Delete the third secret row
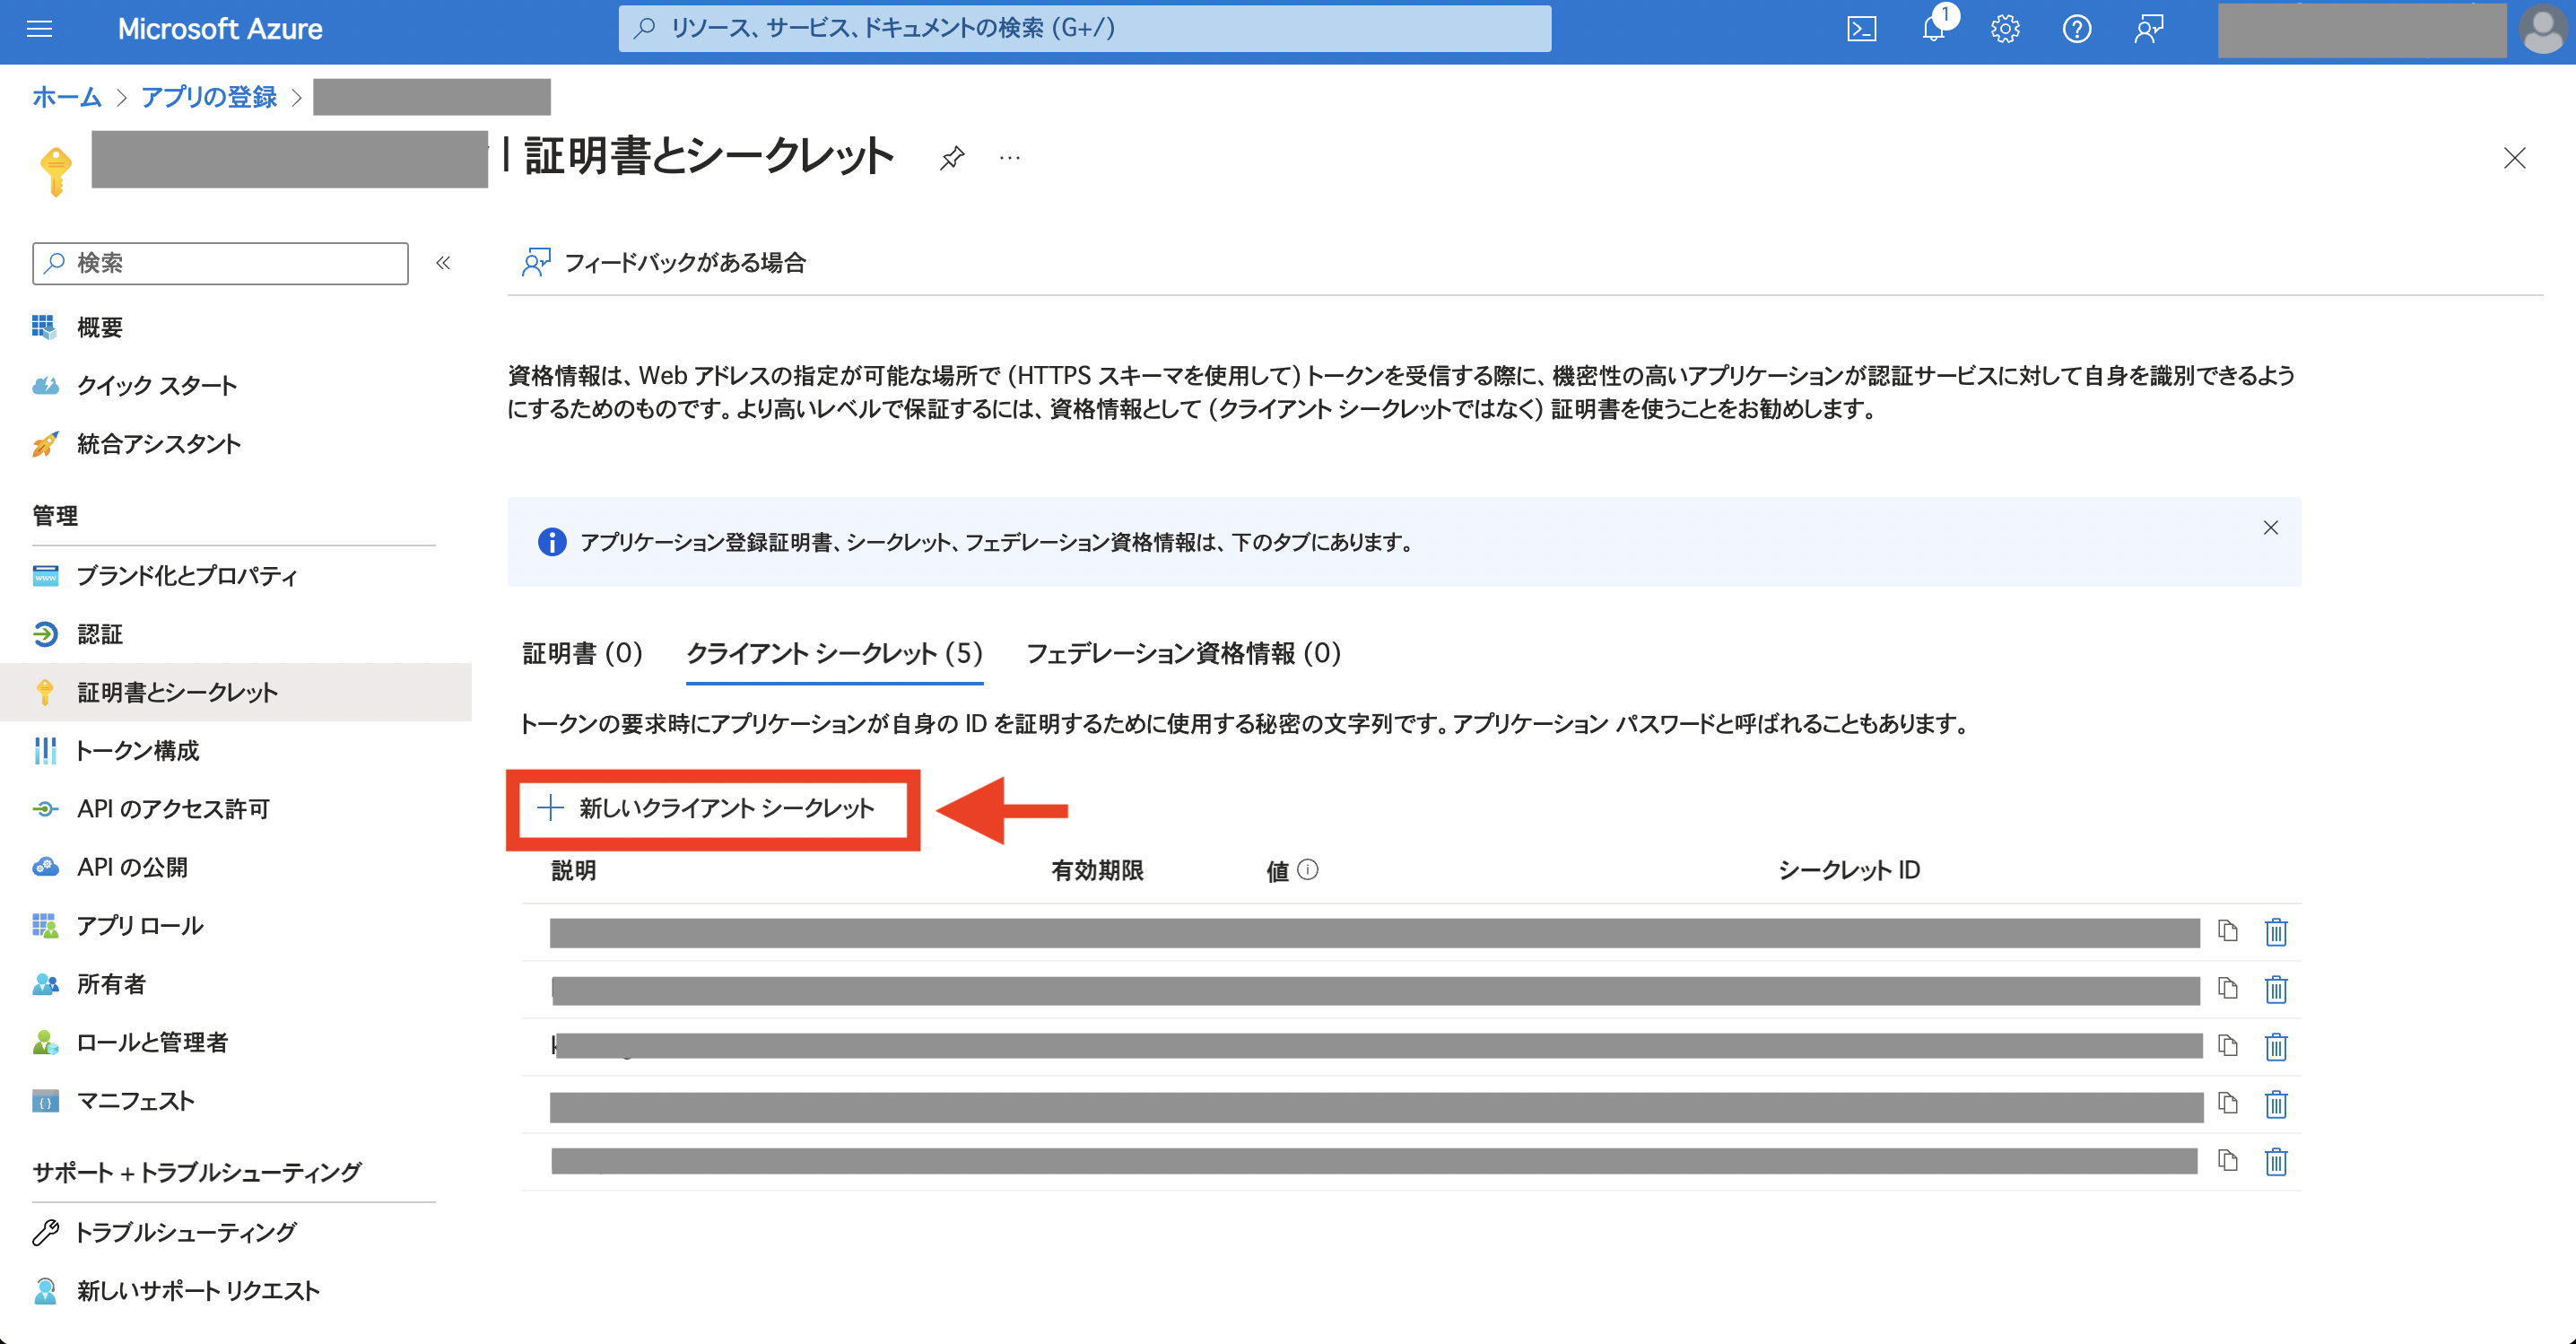 (2276, 1047)
